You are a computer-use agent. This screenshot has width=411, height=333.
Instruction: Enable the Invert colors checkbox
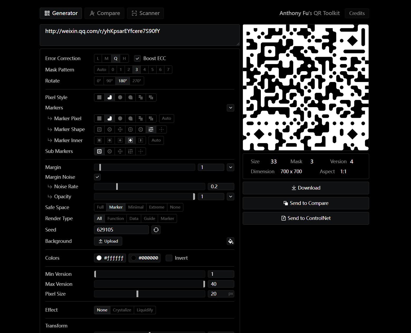(x=169, y=258)
